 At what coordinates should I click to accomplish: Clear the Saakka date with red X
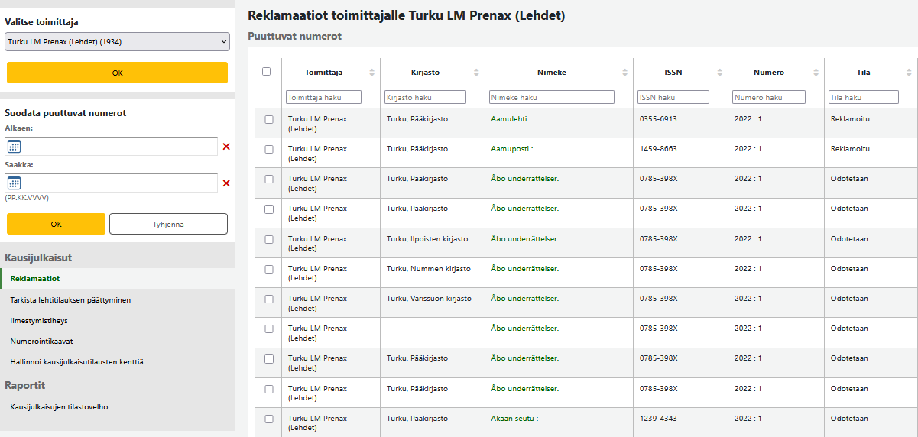(226, 183)
